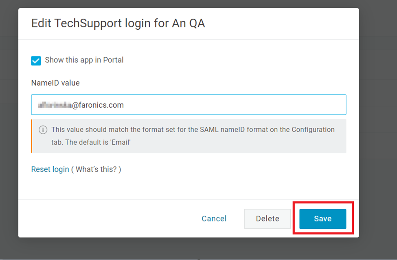This screenshot has width=397, height=260.
Task: Click the dimmed background left of the dialog
Action: 9,122
